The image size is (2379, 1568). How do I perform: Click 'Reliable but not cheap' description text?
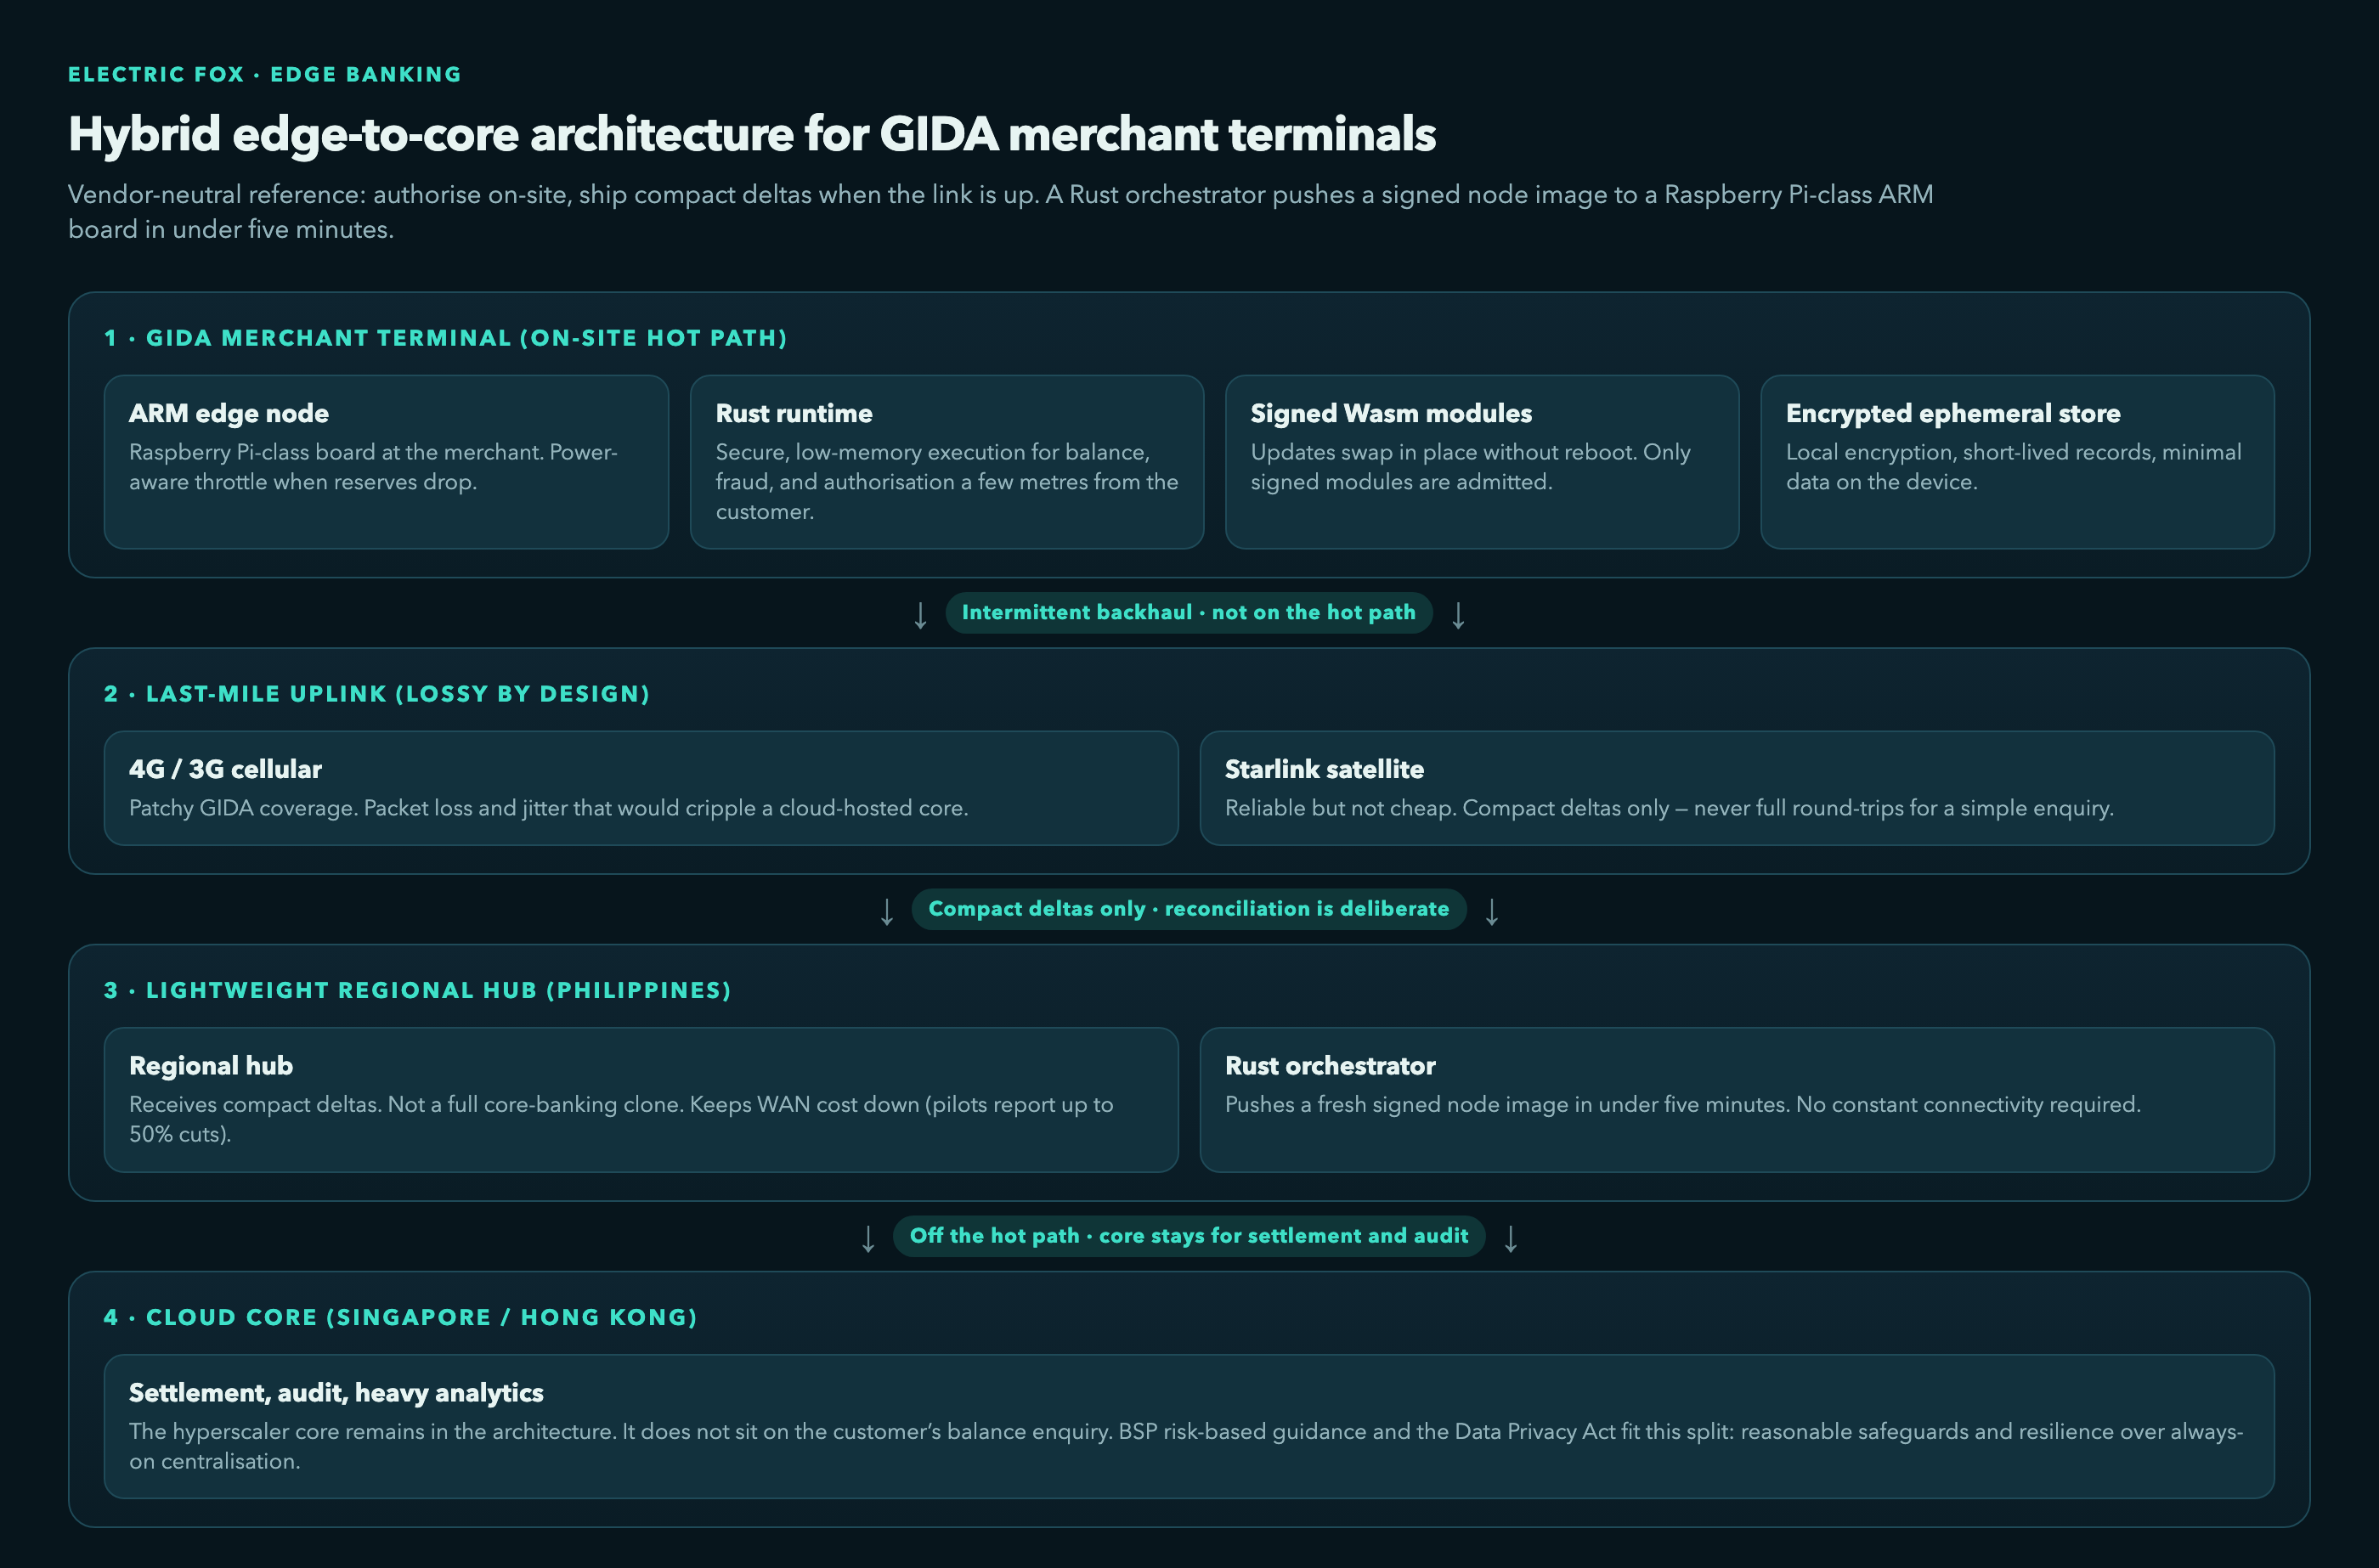(x=1669, y=808)
